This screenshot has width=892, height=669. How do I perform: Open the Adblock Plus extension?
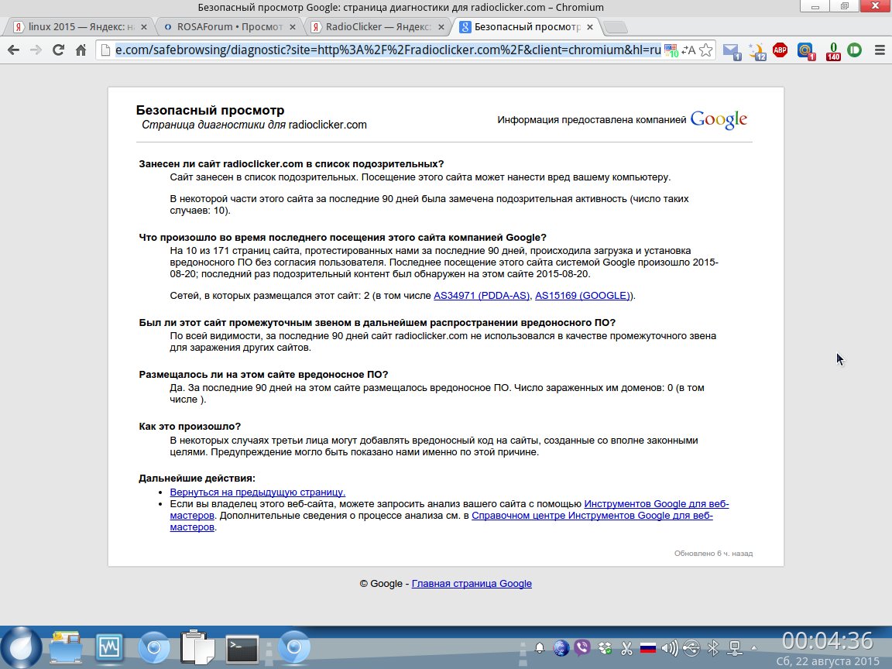[x=780, y=50]
